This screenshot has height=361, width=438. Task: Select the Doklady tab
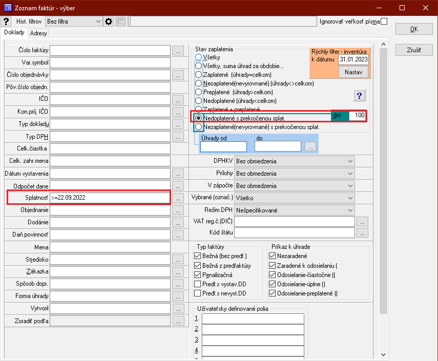[14, 32]
